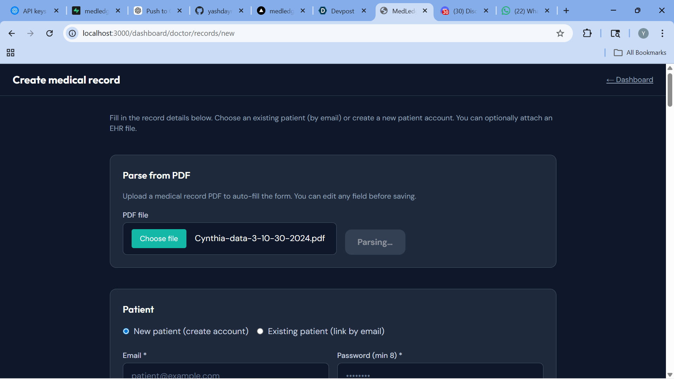This screenshot has width=674, height=379.
Task: Select Existing patient (link by email) radio
Action: (x=260, y=331)
